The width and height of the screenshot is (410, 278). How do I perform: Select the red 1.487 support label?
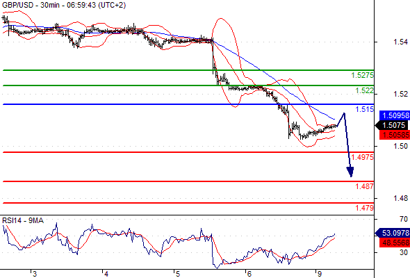364,186
